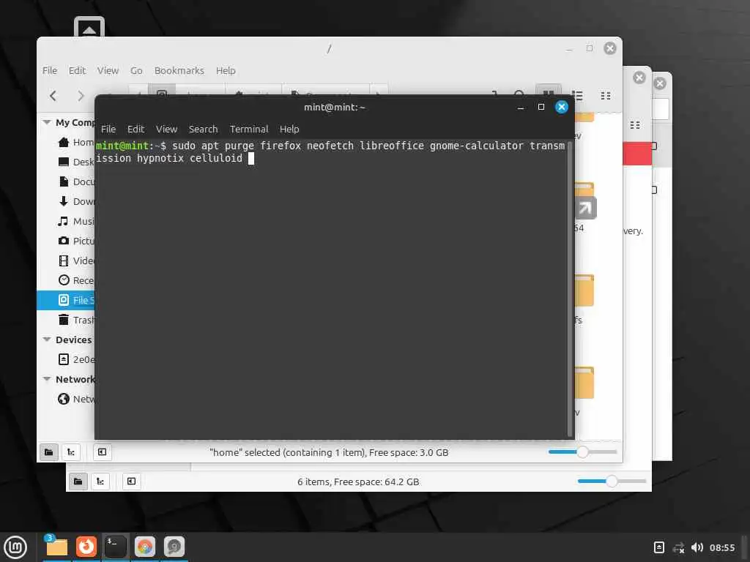Image resolution: width=750 pixels, height=562 pixels.
Task: Open the Help menu in the file manager
Action: point(226,70)
